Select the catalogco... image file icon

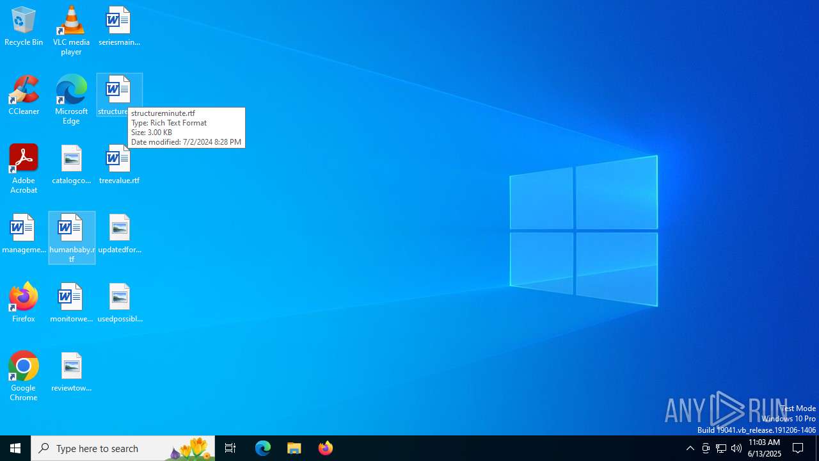click(x=71, y=165)
